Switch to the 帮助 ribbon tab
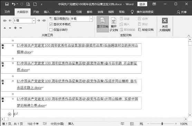192x126 pixels. [122, 12]
